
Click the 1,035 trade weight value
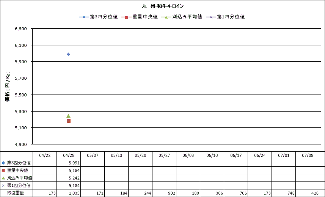click(74, 193)
